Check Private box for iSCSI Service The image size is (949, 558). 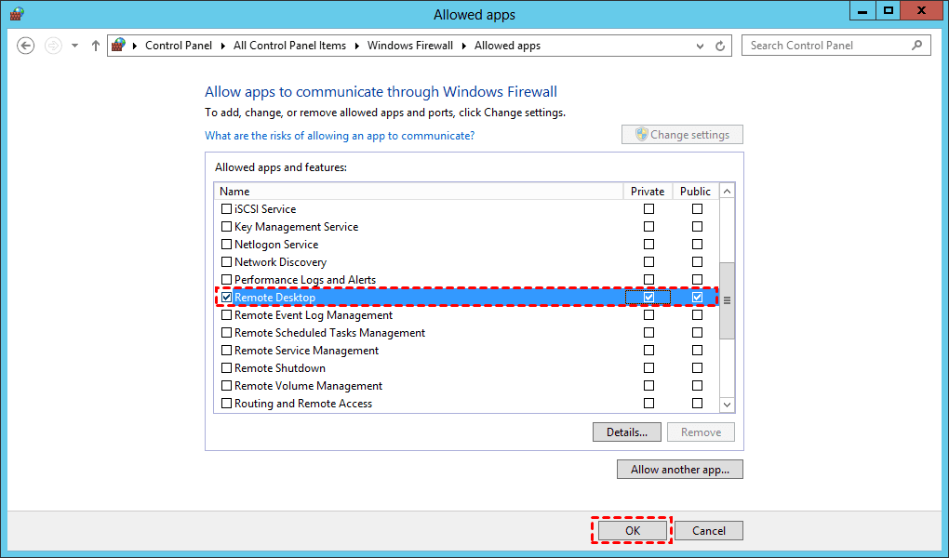tap(648, 209)
